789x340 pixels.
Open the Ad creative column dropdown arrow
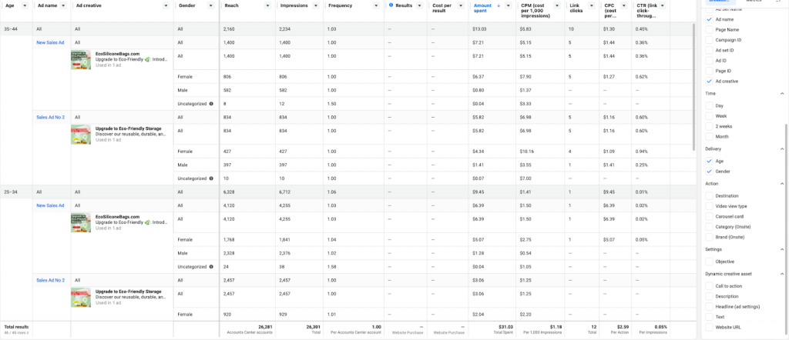(x=166, y=5)
